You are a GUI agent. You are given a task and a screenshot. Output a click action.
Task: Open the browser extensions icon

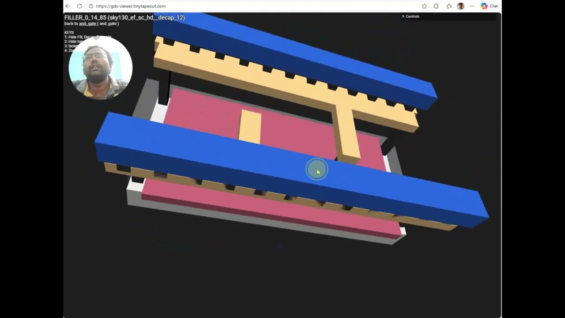(x=436, y=6)
